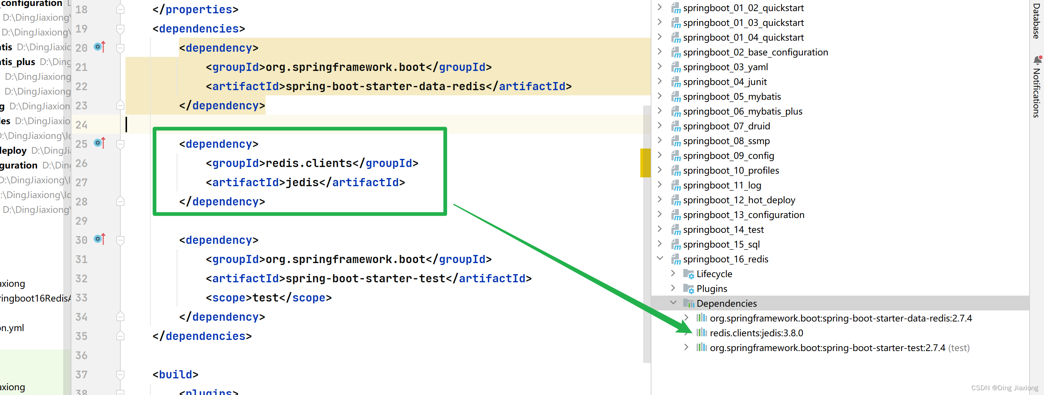Screen dimensions: 1044x395
Task: Click the jedis dependency library icon
Action: (701, 333)
